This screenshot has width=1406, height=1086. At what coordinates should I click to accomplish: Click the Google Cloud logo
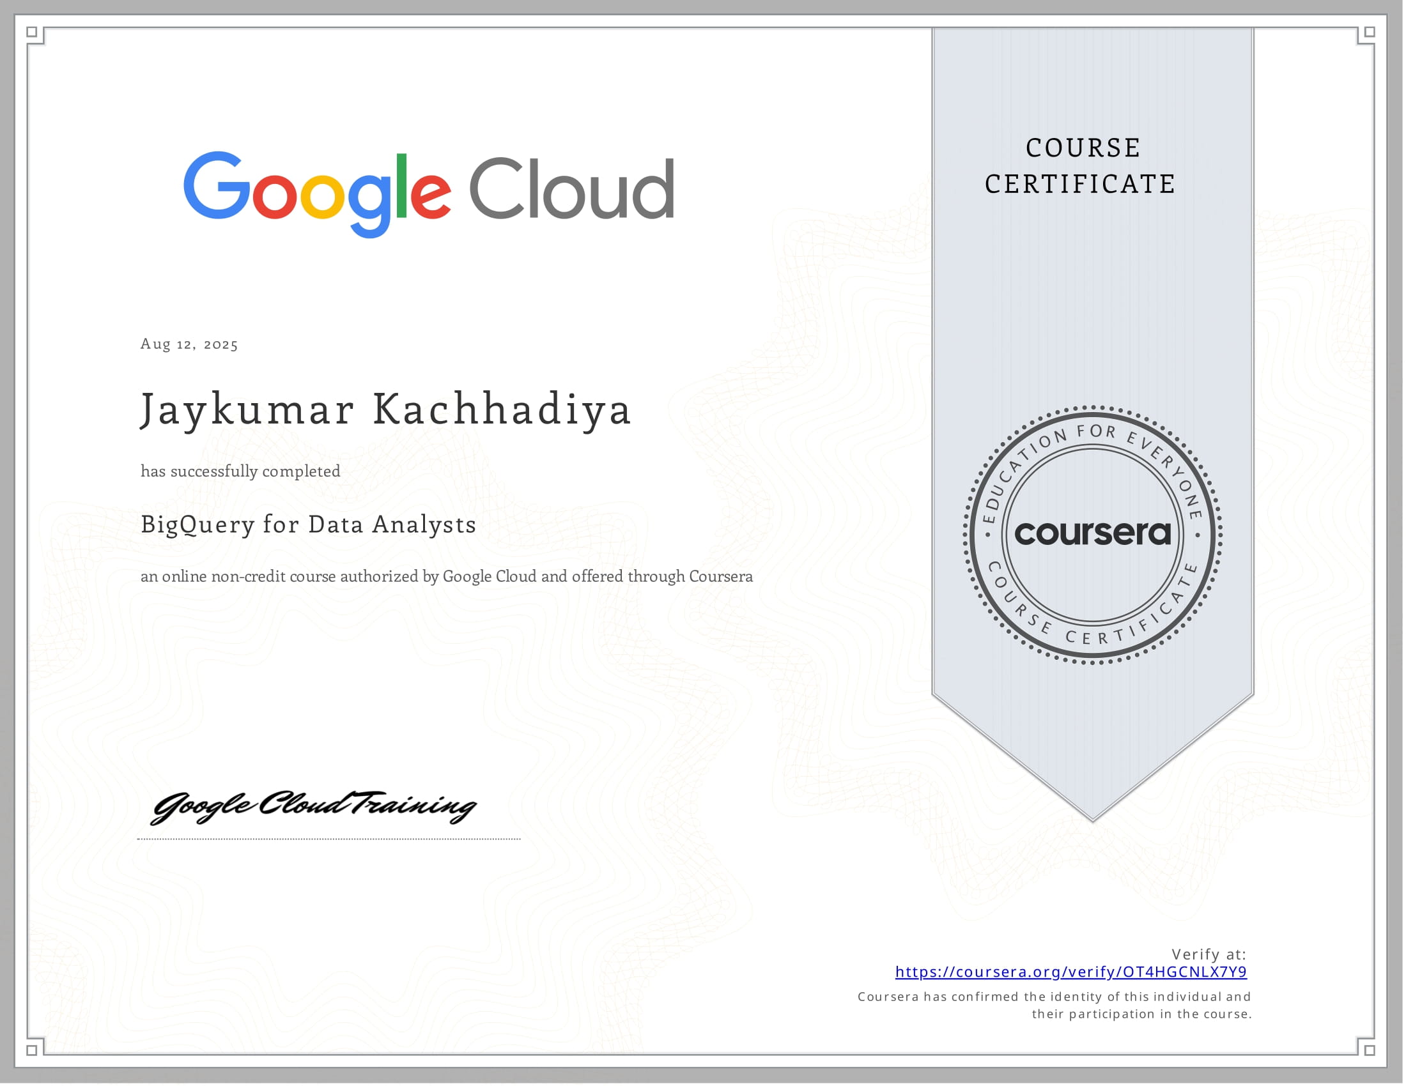pos(428,193)
